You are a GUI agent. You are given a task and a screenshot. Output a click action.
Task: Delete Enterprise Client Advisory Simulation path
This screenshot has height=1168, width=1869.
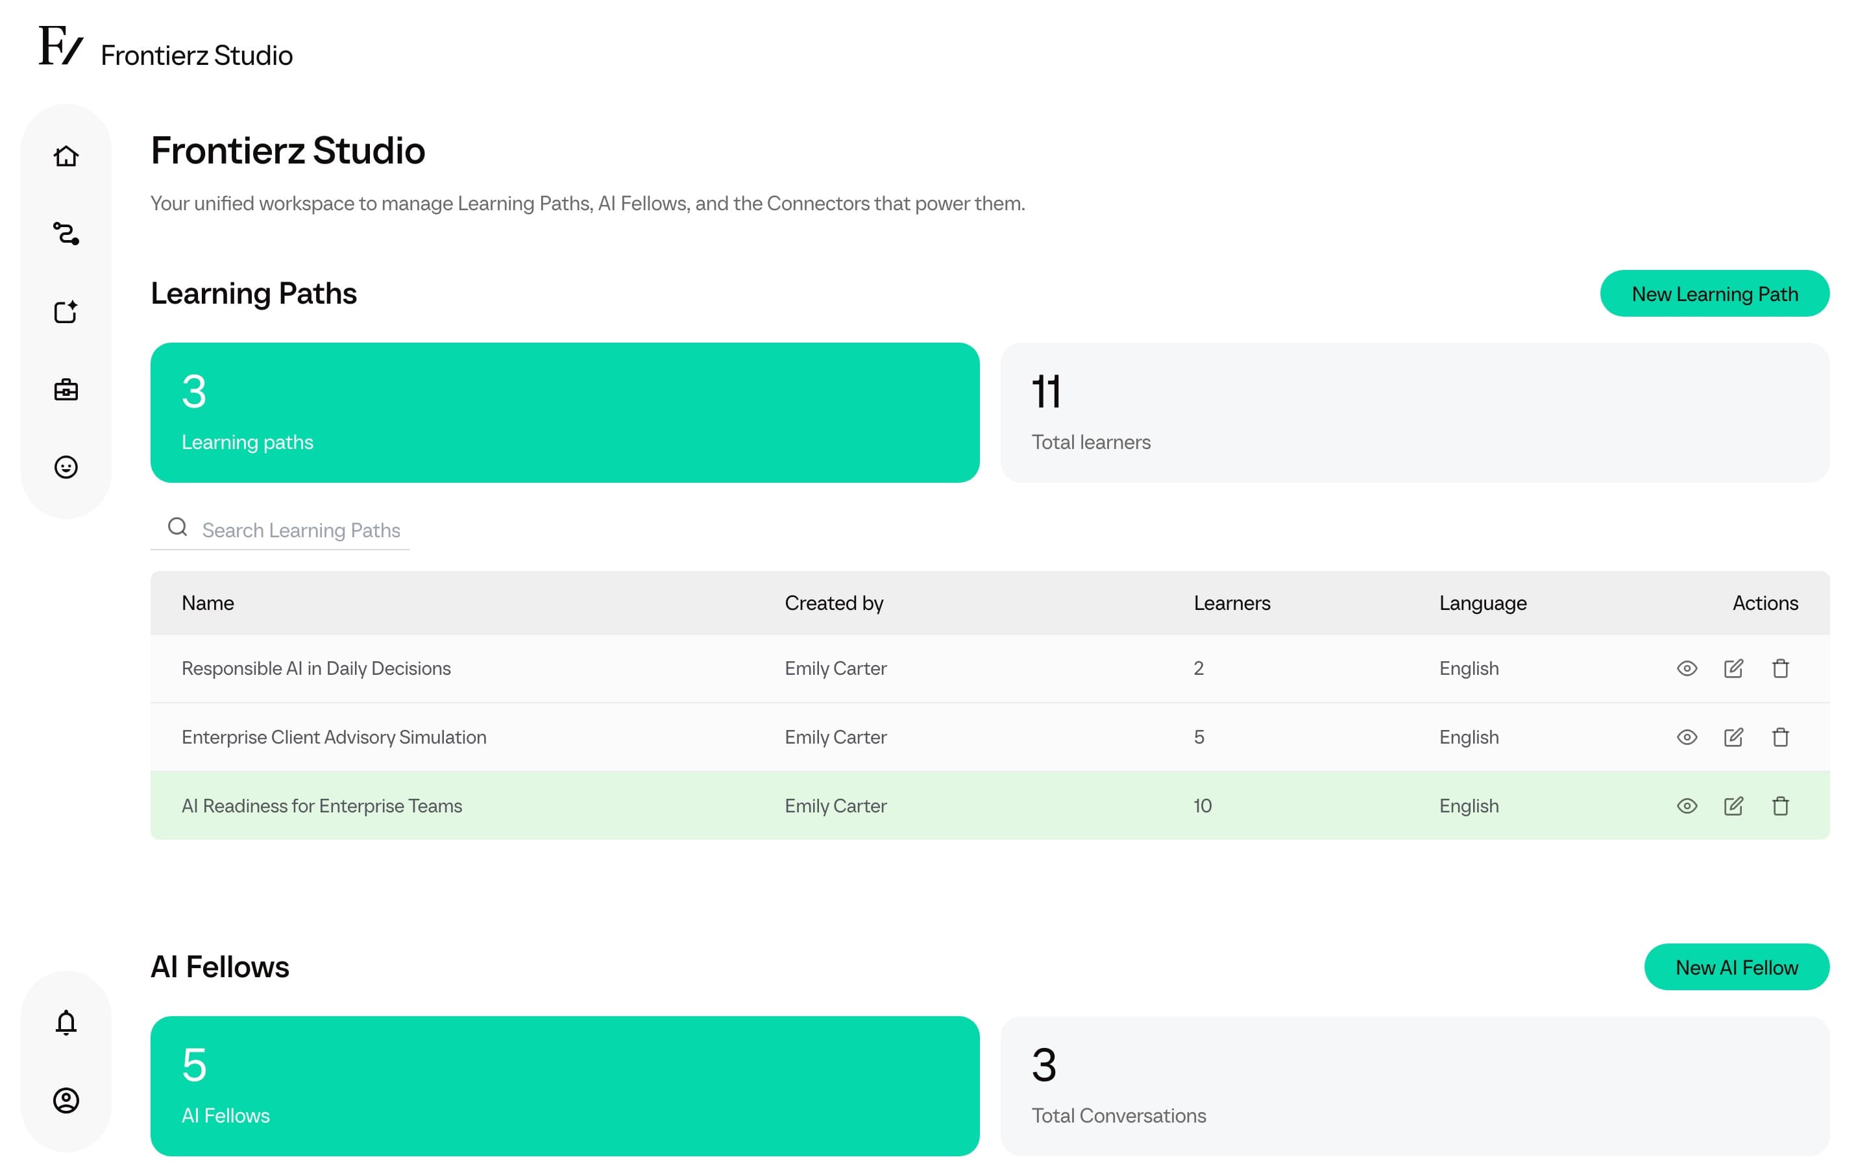pyautogui.click(x=1780, y=737)
